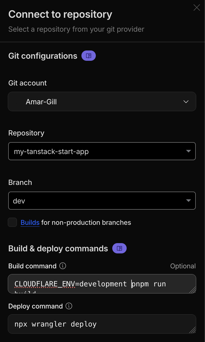This screenshot has width=205, height=342.
Task: Click the Repository label
Action: coord(26,133)
